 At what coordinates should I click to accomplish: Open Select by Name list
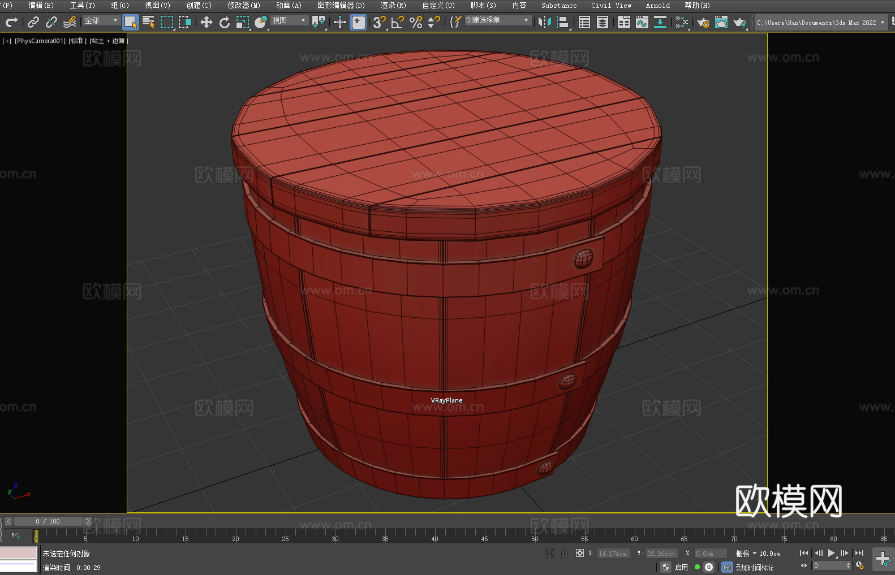(x=149, y=22)
